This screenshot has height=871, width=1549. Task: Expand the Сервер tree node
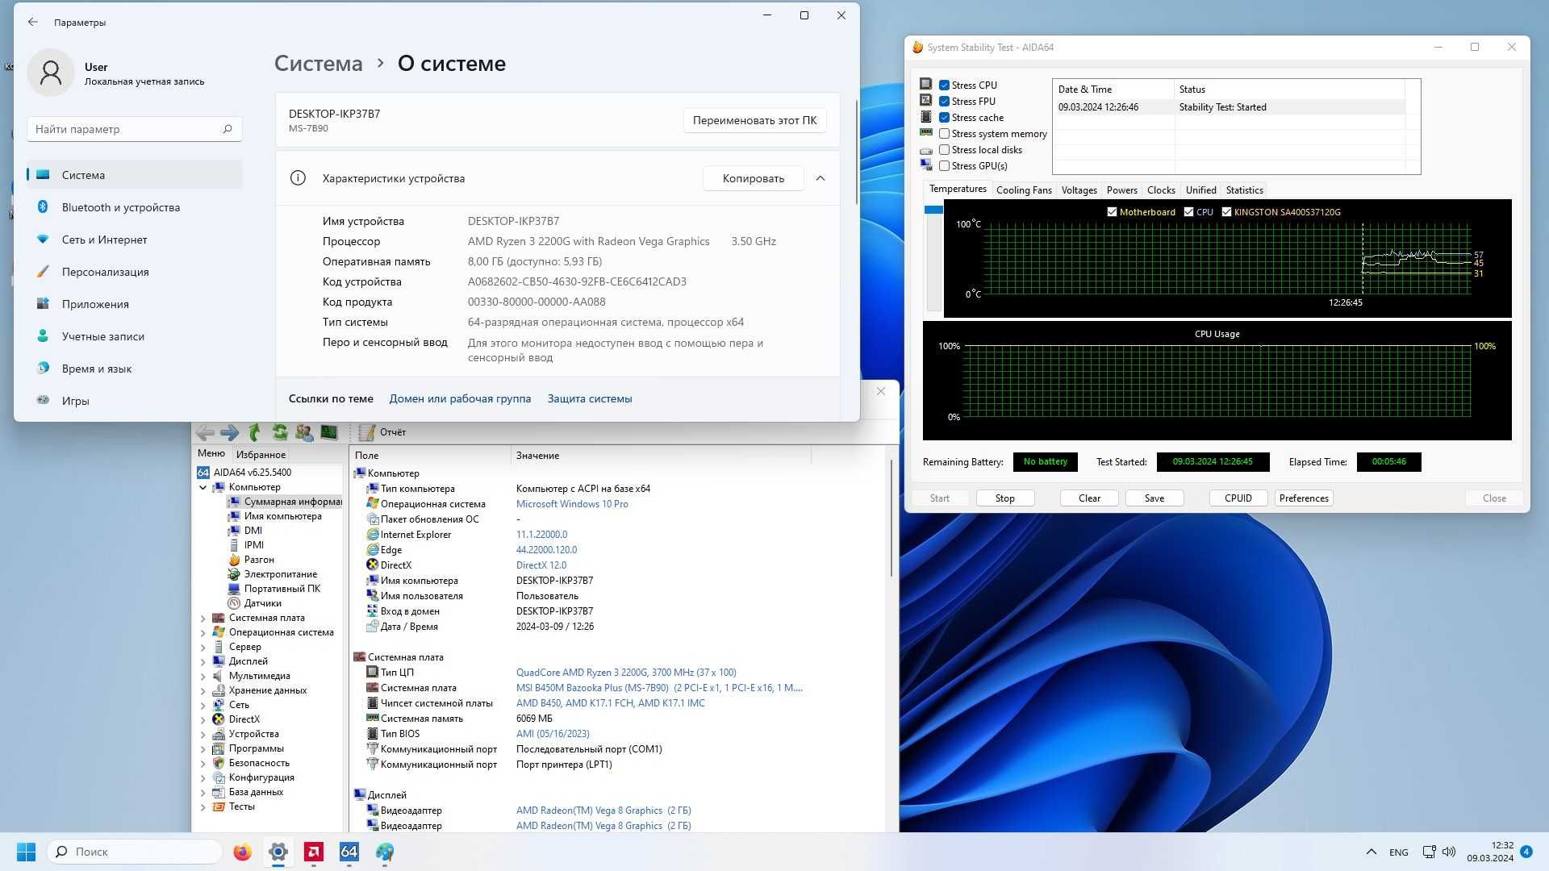[202, 647]
